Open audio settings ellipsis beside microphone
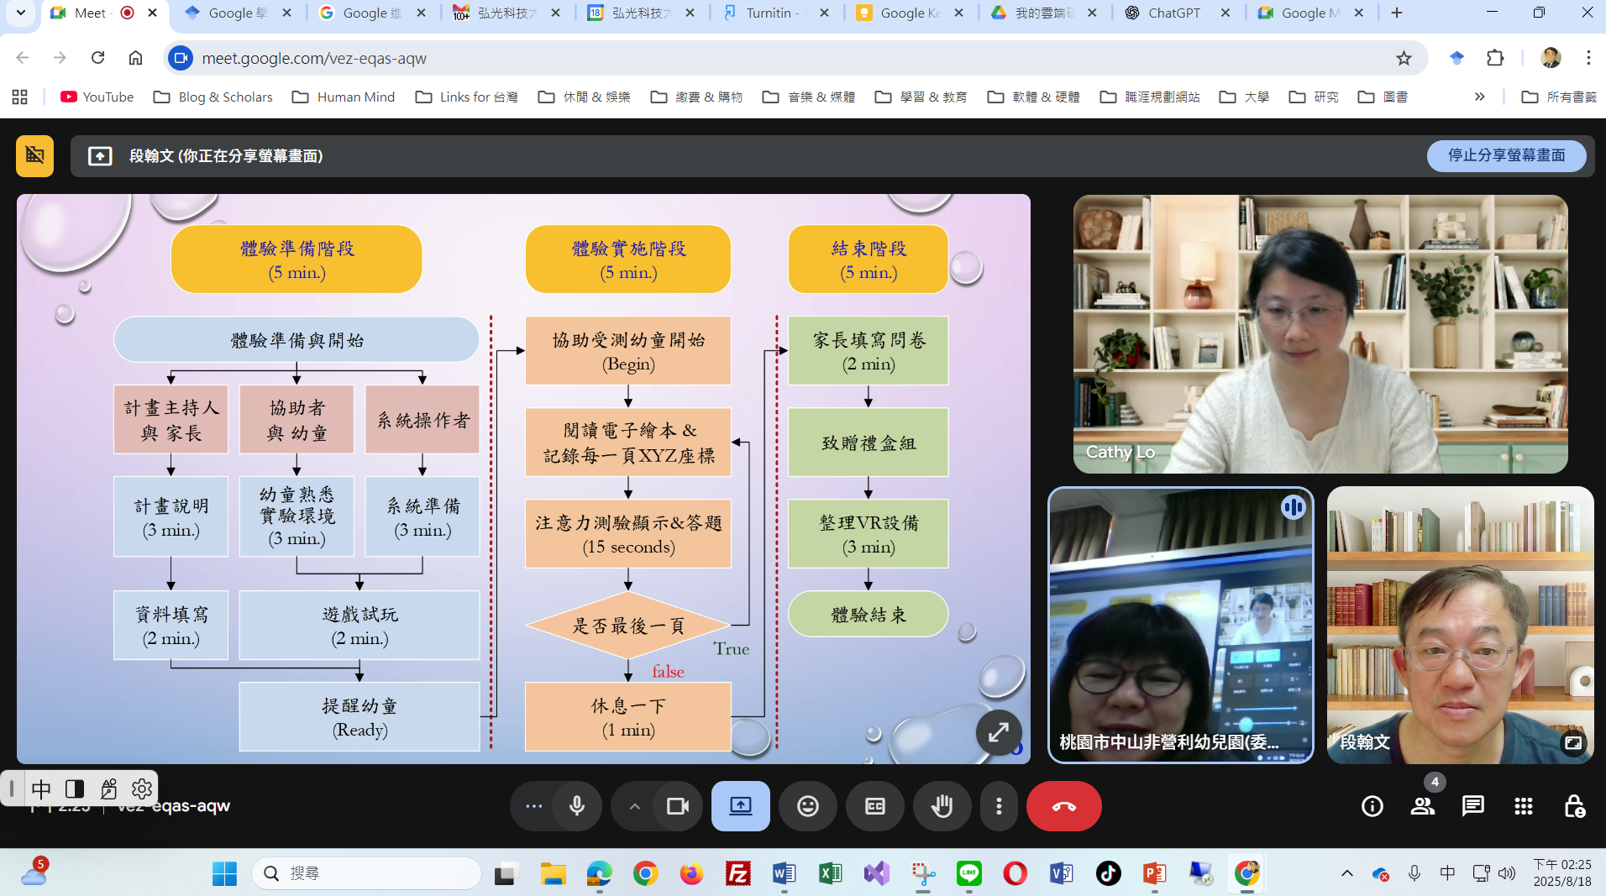 click(533, 806)
